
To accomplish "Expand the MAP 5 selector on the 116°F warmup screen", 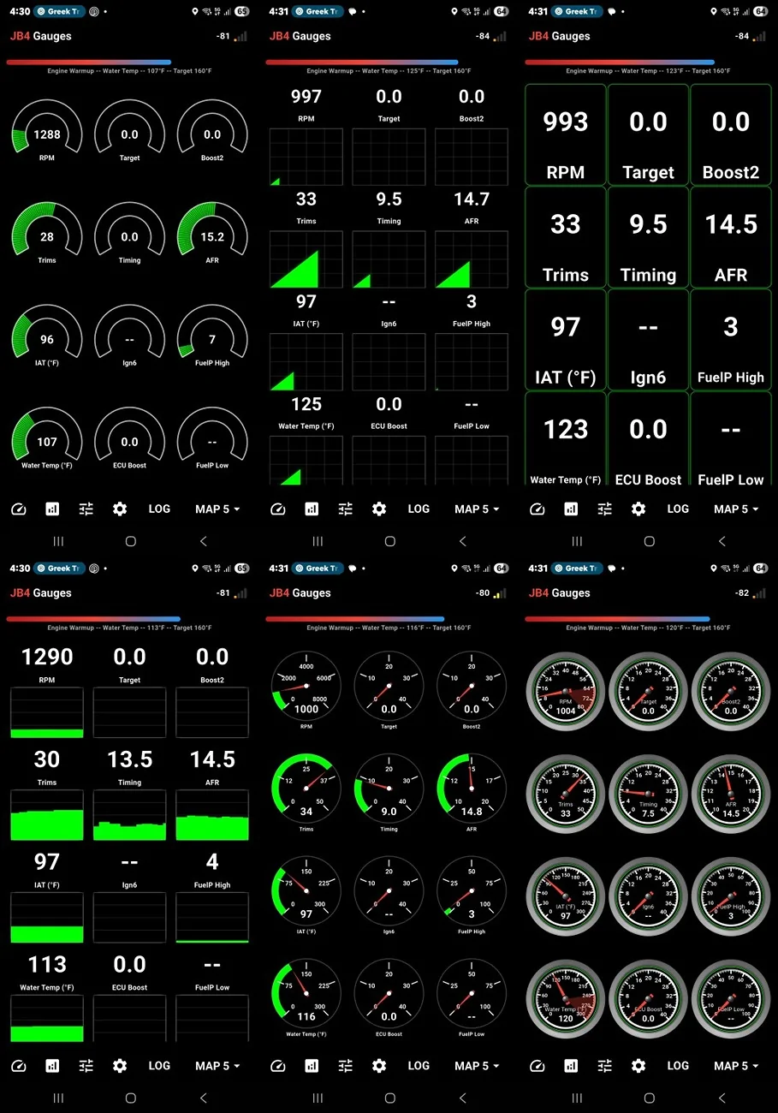I will coord(477,1066).
